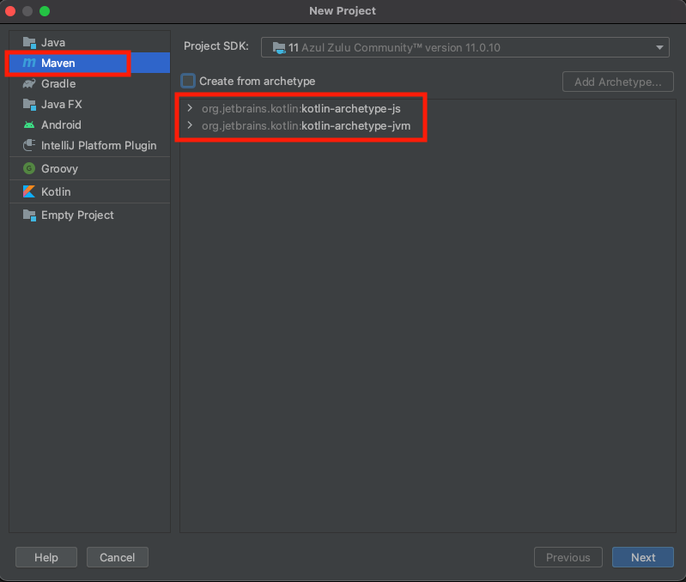Select org.jetbrains.kotlin:kotlin-archetype-jvm row text

coord(306,126)
